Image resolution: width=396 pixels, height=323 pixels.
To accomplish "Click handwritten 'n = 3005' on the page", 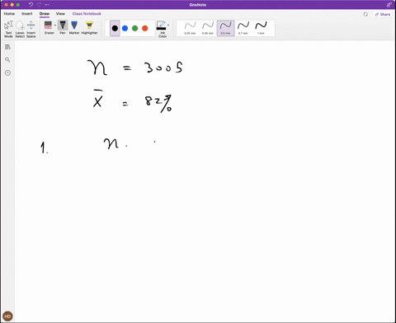I will click(134, 68).
